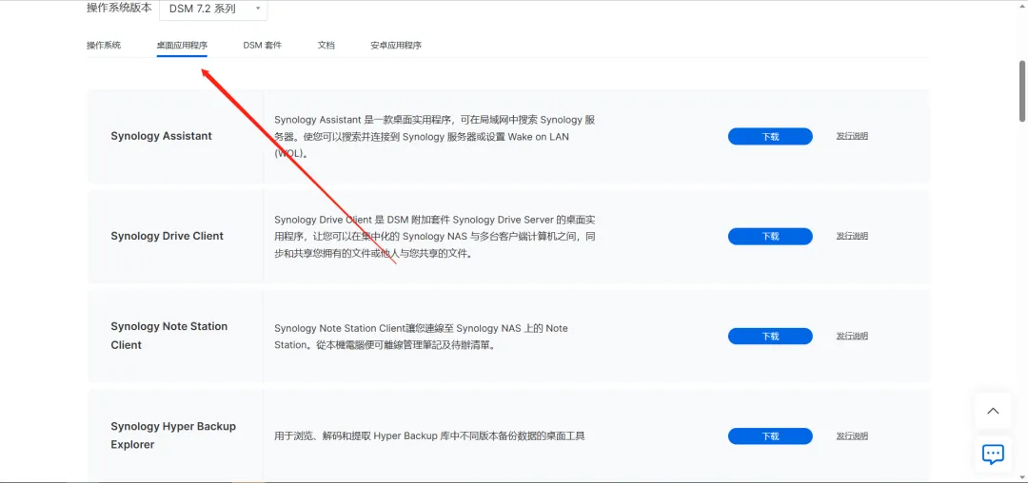Download Synology Drive Client
This screenshot has height=483, width=1028.
pos(770,236)
